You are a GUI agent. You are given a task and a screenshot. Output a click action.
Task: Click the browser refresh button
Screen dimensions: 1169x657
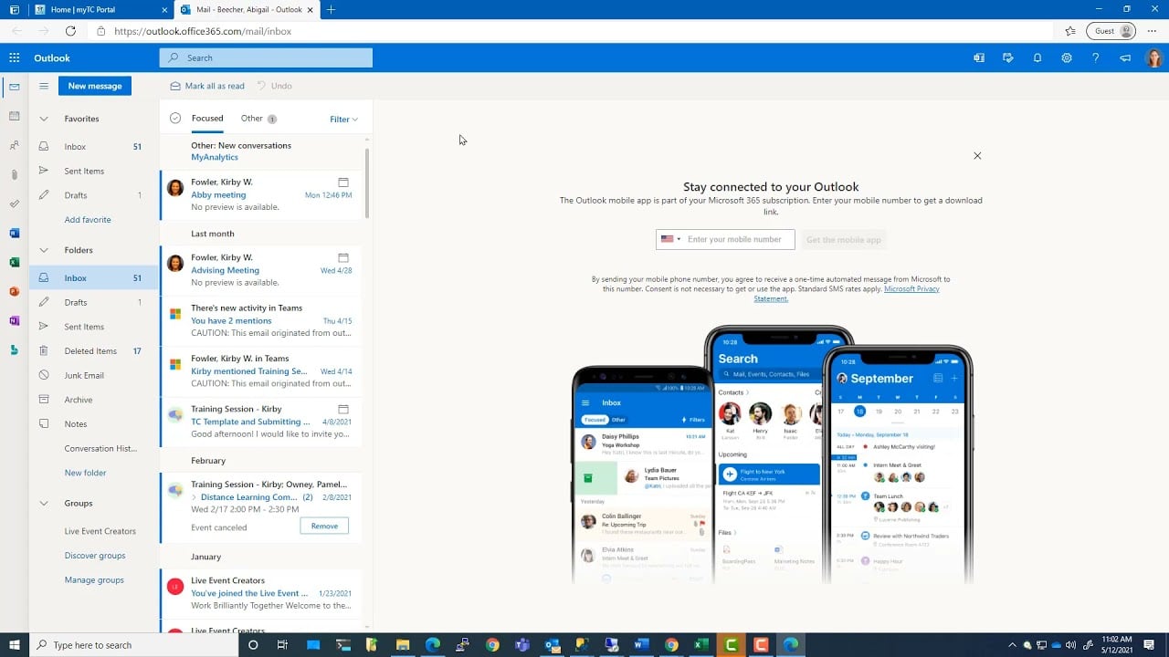coord(70,31)
